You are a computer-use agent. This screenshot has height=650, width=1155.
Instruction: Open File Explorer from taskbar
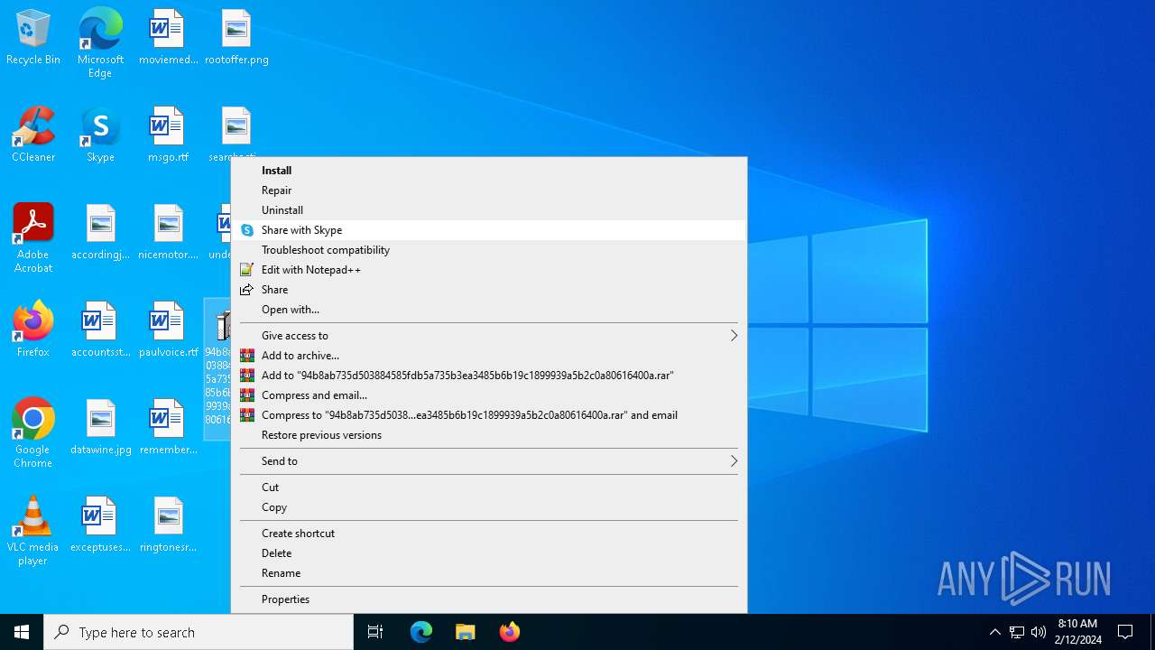[x=466, y=632]
